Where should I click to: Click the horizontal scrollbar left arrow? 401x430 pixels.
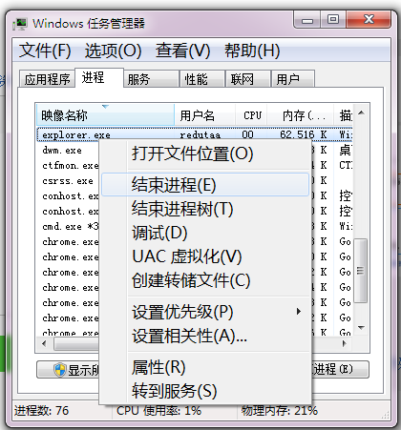[44, 343]
